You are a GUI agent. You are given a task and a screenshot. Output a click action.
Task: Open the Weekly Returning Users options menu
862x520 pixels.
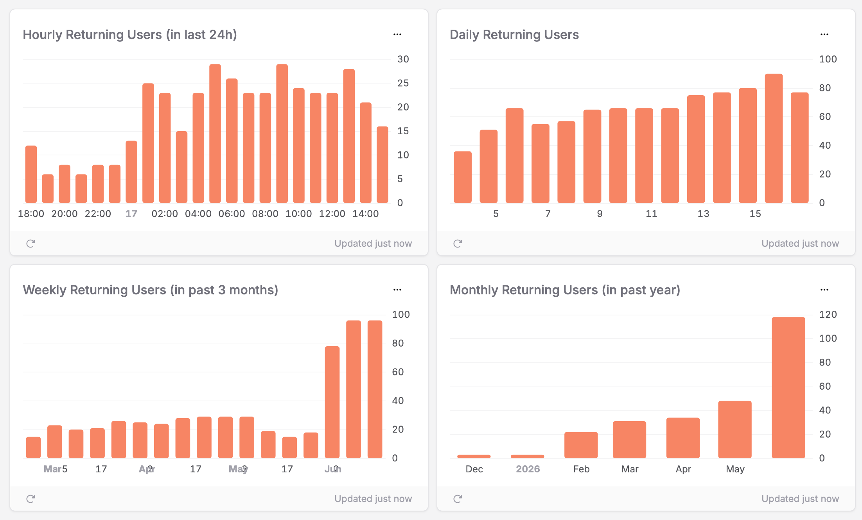point(397,290)
